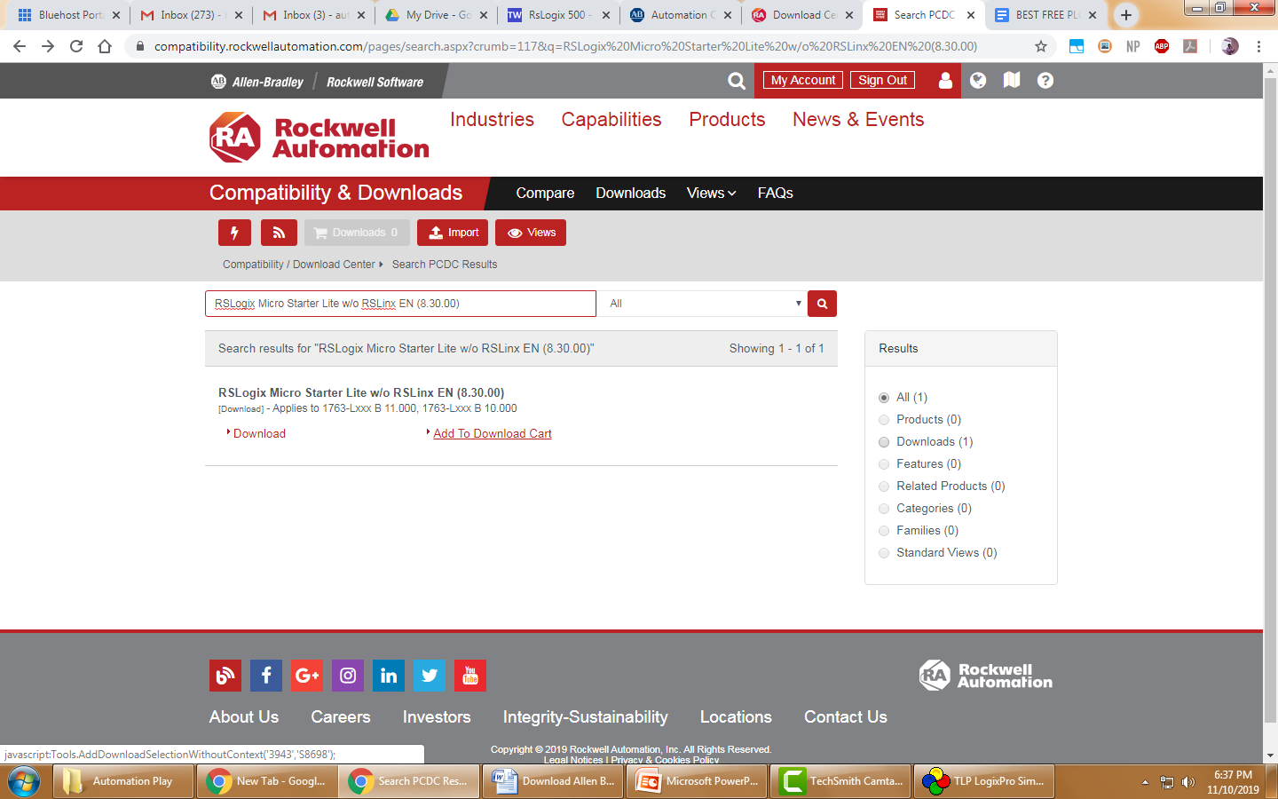Click the search query input field
1278x799 pixels.
400,304
